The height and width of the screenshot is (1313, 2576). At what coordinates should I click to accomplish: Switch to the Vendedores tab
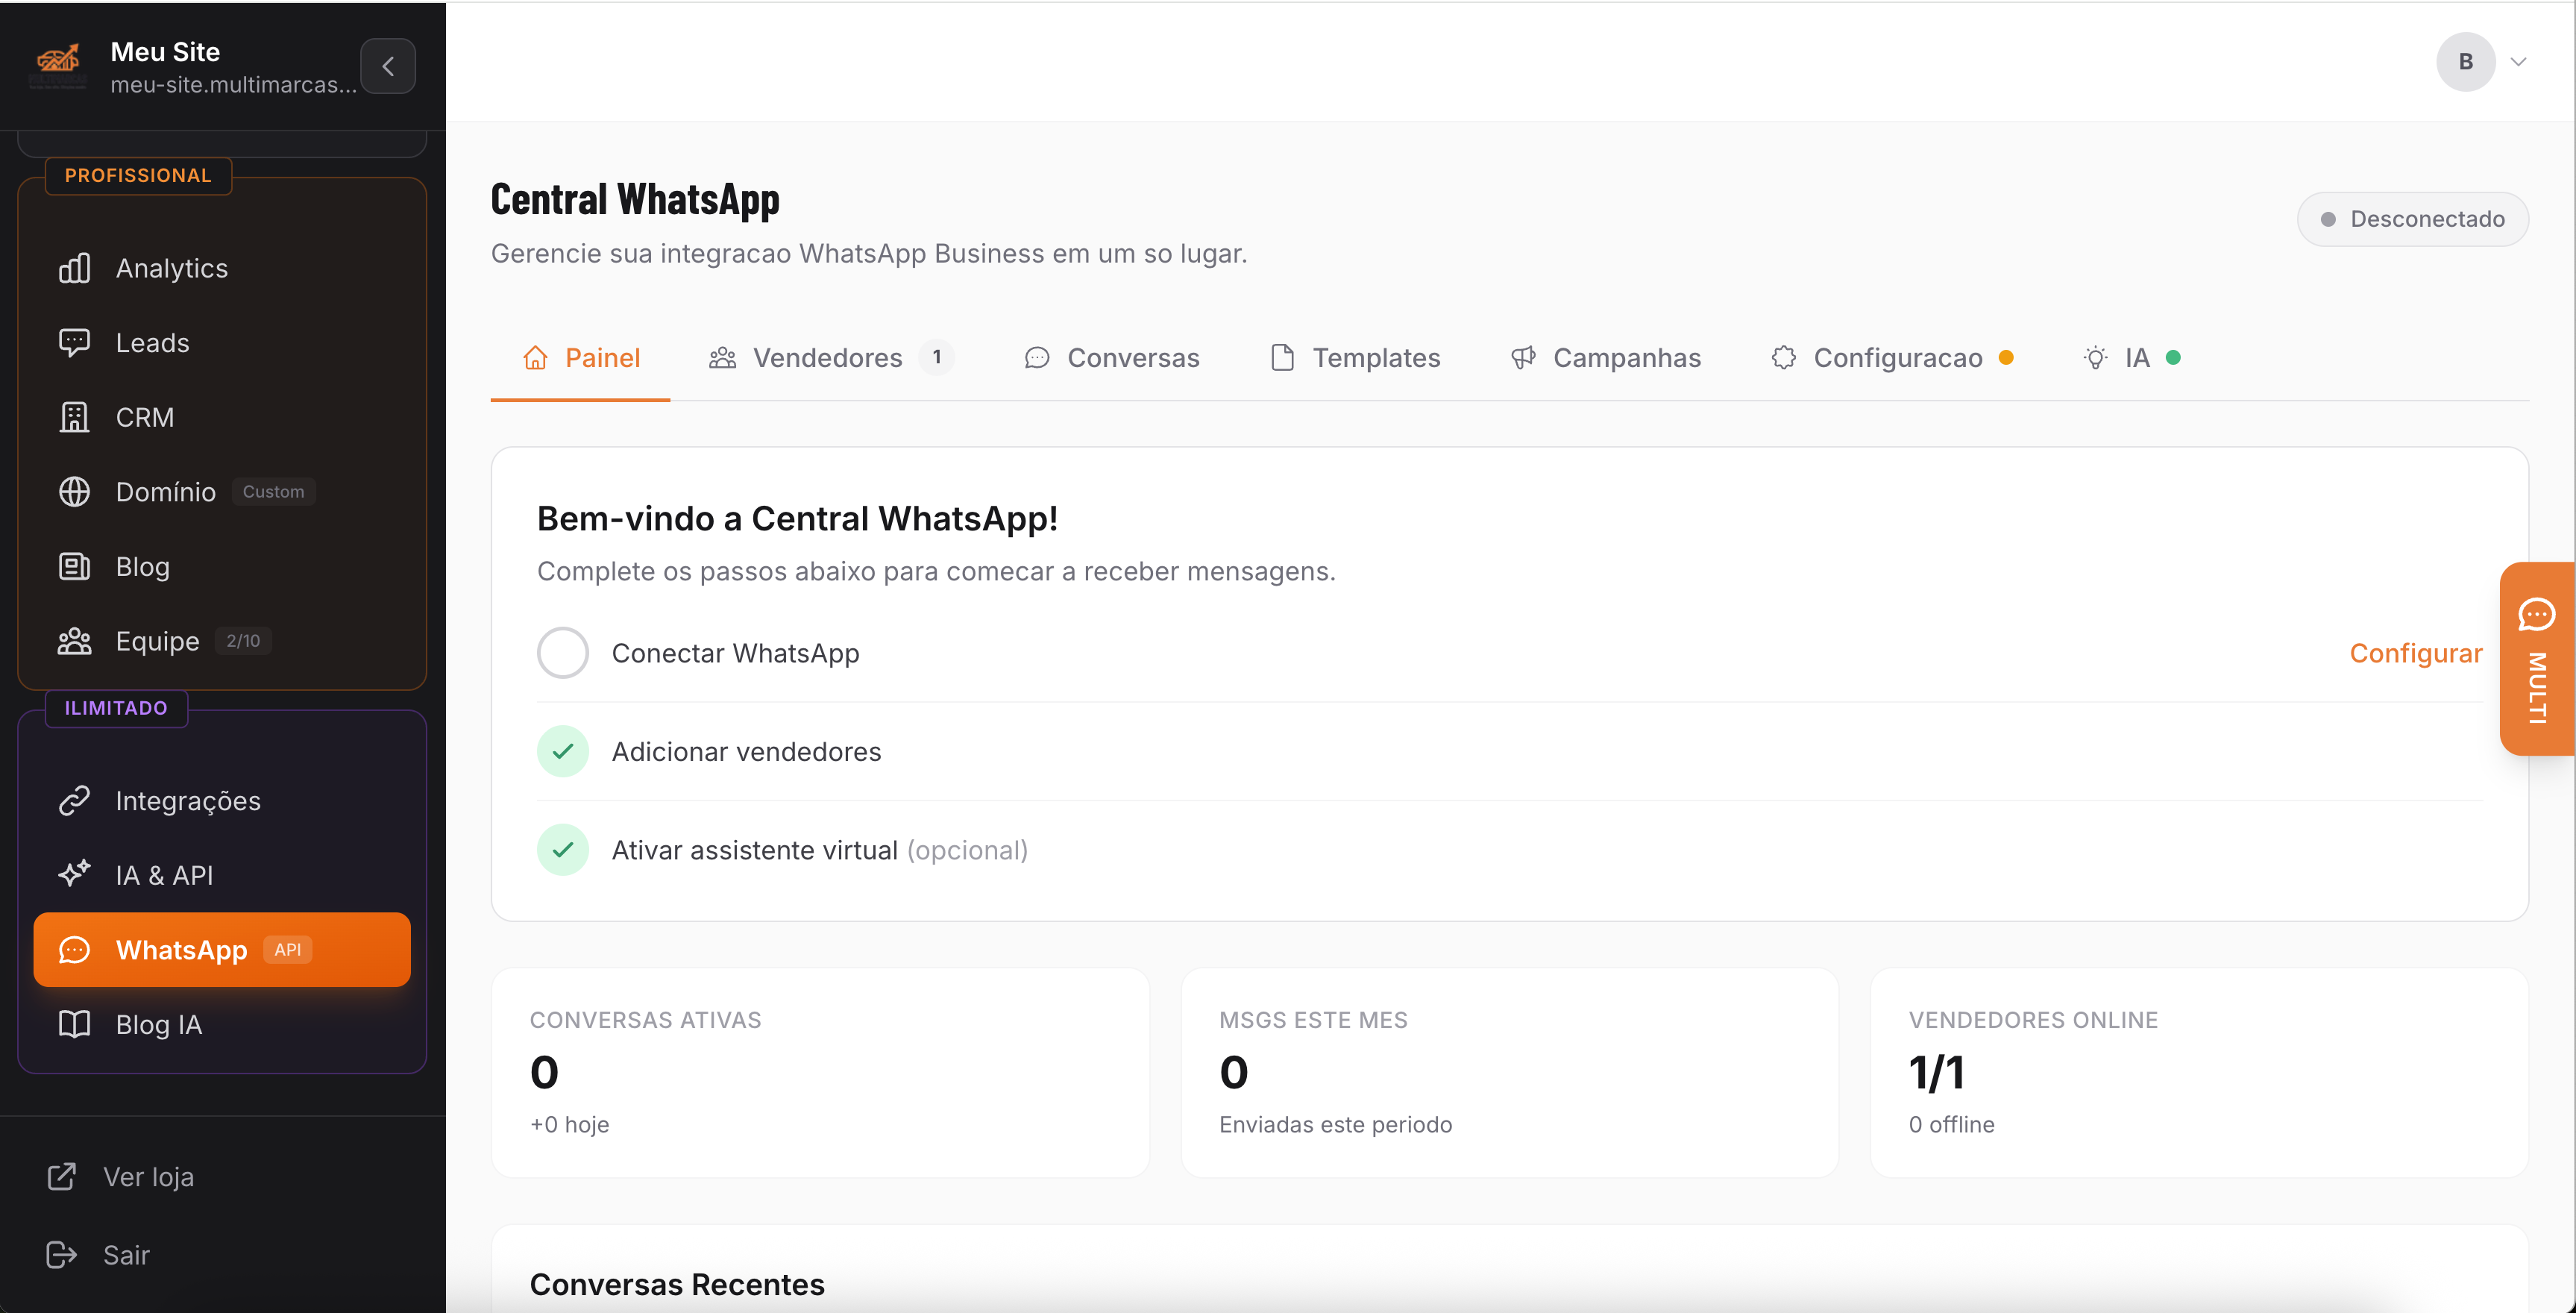(x=831, y=358)
